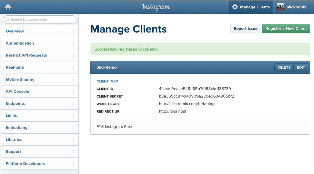Open the Restrict API Requests section
Screen dimensions: 314x174
coord(40,55)
